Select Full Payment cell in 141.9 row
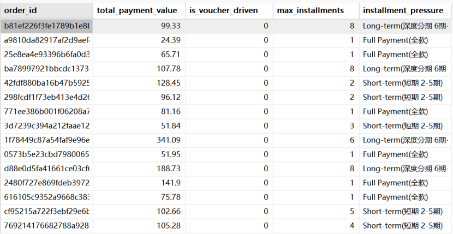The image size is (453, 234). click(406, 183)
